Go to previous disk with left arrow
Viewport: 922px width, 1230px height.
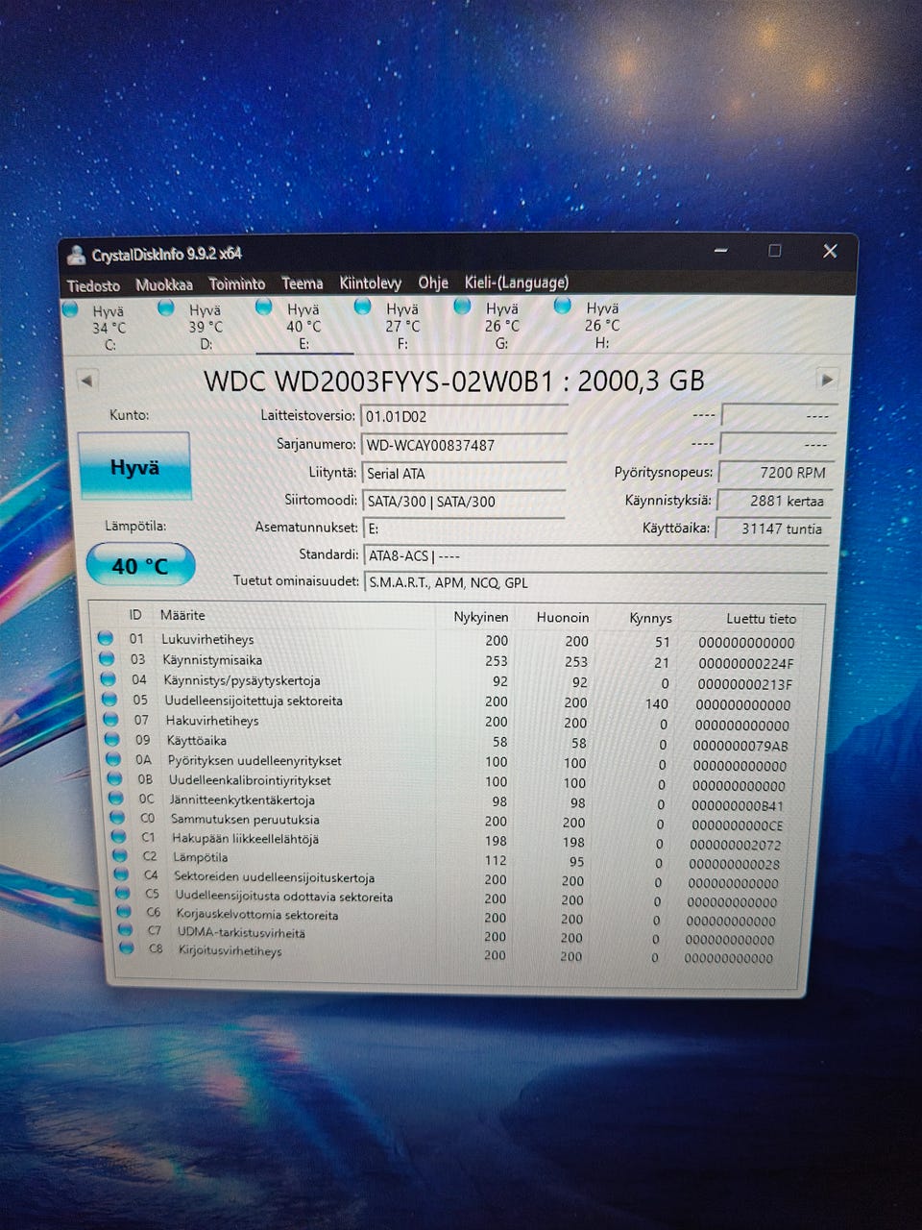(87, 381)
